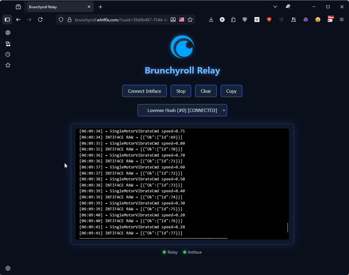Bookmark this page with the star icon
This screenshot has height=275, width=349.
point(190,20)
